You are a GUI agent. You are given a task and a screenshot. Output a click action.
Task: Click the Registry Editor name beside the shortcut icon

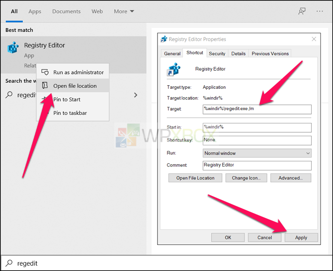click(x=210, y=69)
